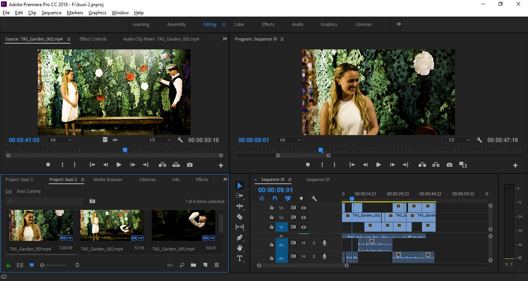Mute the A2 audio track
Screen dimensions: 528x281
pyautogui.click(x=303, y=243)
